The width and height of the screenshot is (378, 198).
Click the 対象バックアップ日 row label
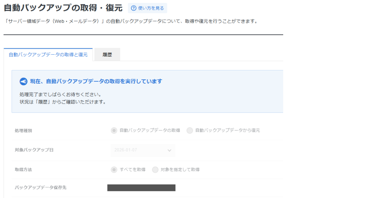[x=34, y=150]
